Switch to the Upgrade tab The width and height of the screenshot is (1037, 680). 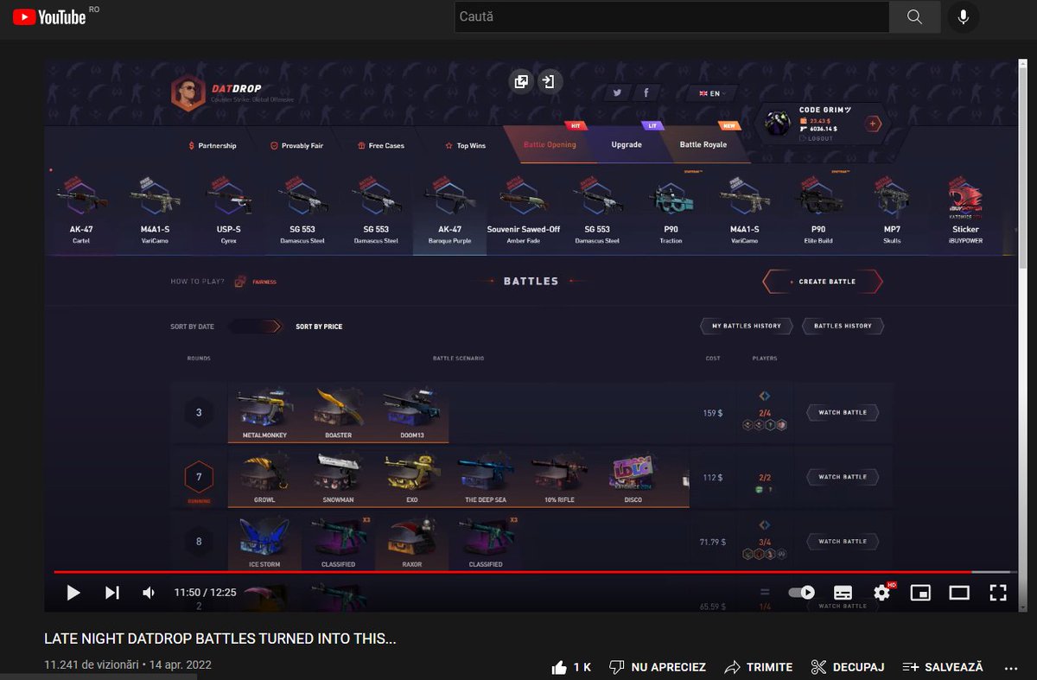pyautogui.click(x=627, y=144)
